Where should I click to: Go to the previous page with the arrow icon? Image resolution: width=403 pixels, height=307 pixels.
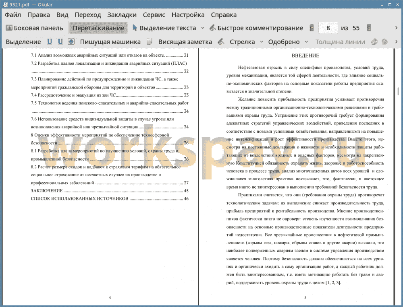pyautogui.click(x=312, y=28)
